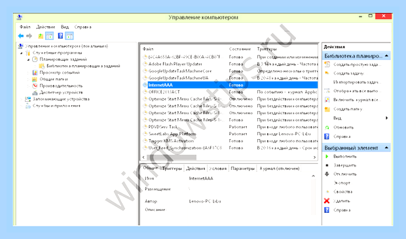Select Trigger KMS Activation task
The image size is (406, 239).
pyautogui.click(x=171, y=141)
